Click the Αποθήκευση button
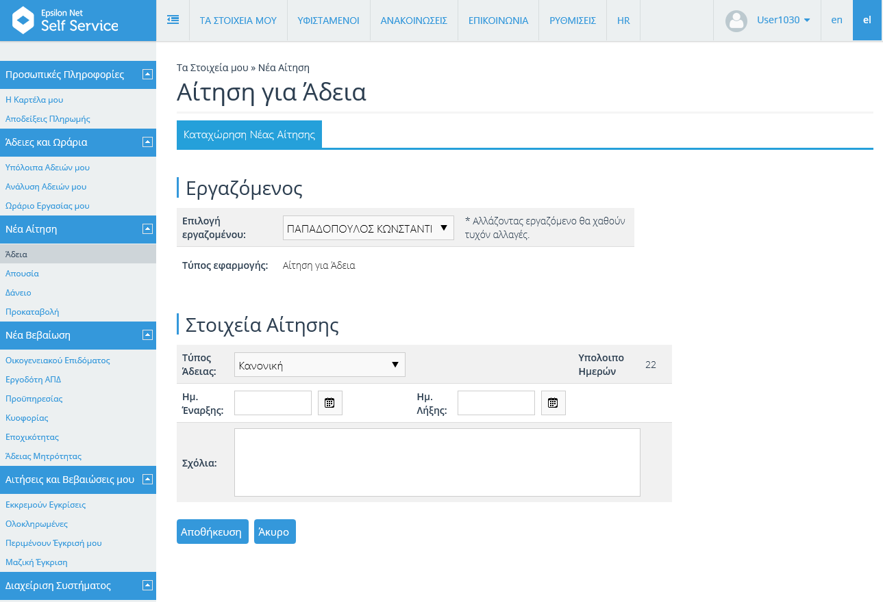Screen dimensions: 883x602 tap(212, 532)
